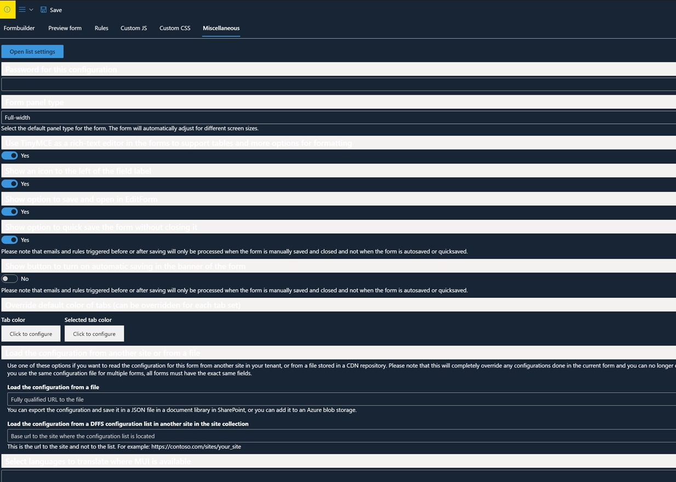Image resolution: width=676 pixels, height=482 pixels.
Task: Expand the chevron next to hamburger menu
Action: (31, 10)
